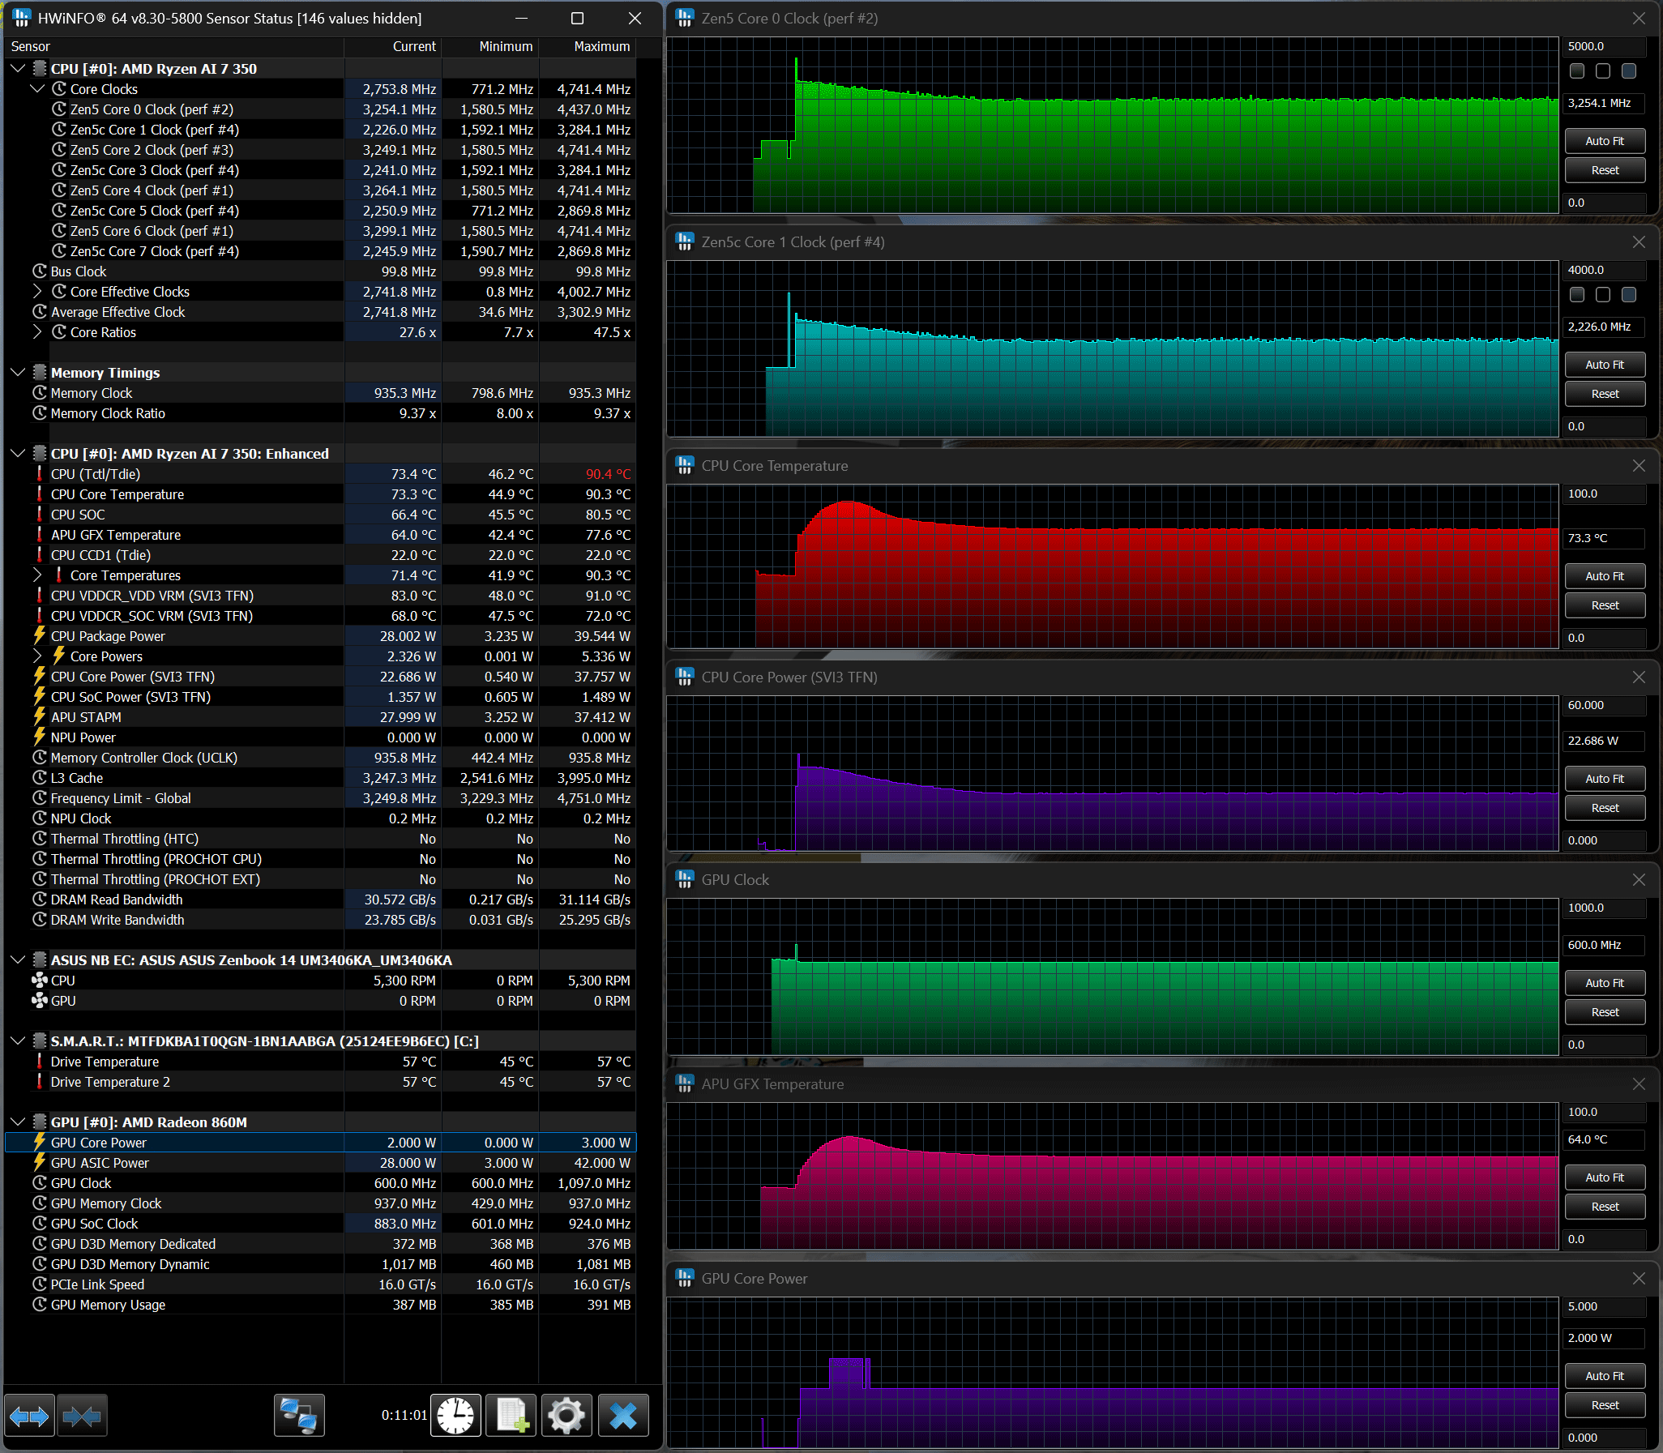The width and height of the screenshot is (1663, 1453).
Task: Click the clock reset timer icon
Action: coord(455,1416)
